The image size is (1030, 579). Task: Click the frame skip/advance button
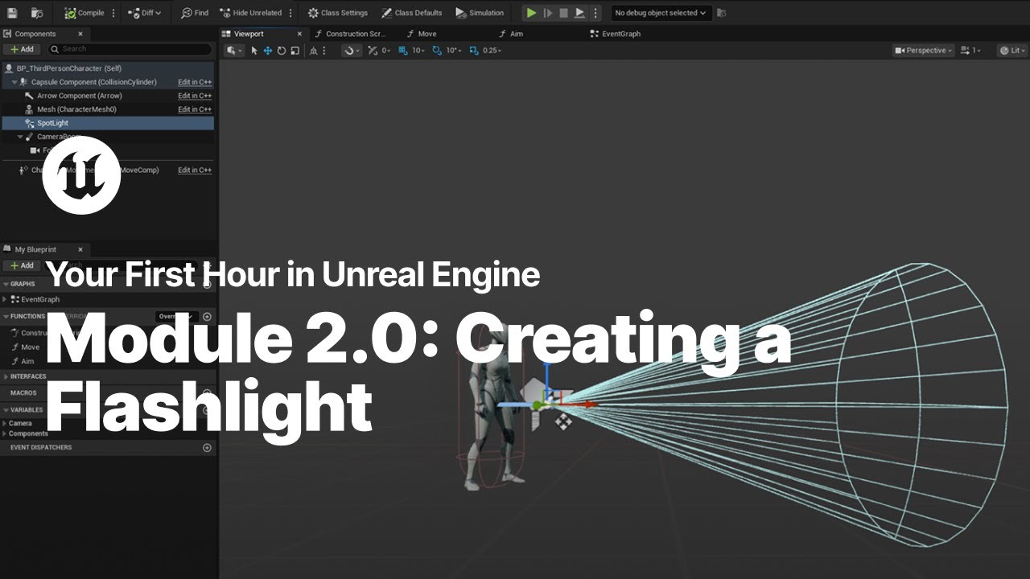548,13
